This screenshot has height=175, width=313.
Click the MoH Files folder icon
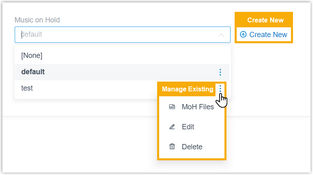[x=172, y=107]
